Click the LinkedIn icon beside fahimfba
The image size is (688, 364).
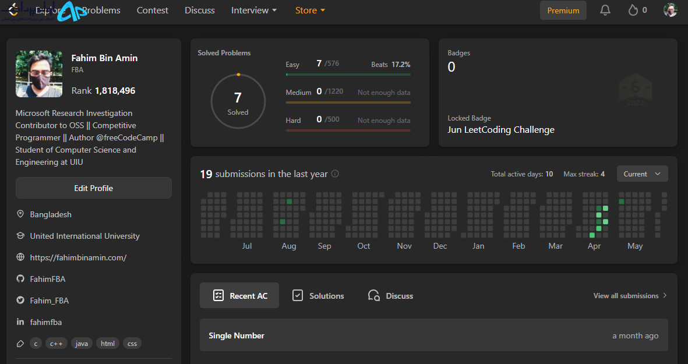point(20,321)
